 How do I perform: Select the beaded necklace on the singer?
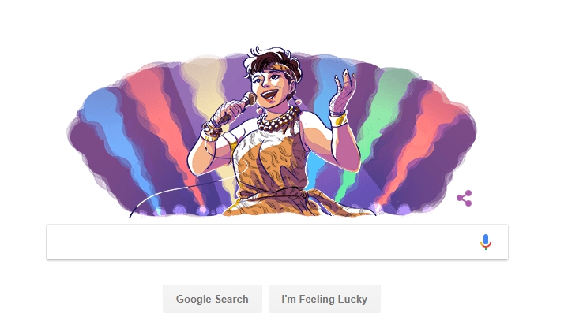(278, 120)
